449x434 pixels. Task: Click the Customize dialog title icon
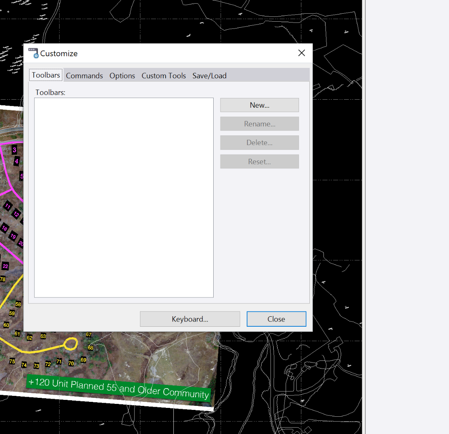[x=33, y=53]
